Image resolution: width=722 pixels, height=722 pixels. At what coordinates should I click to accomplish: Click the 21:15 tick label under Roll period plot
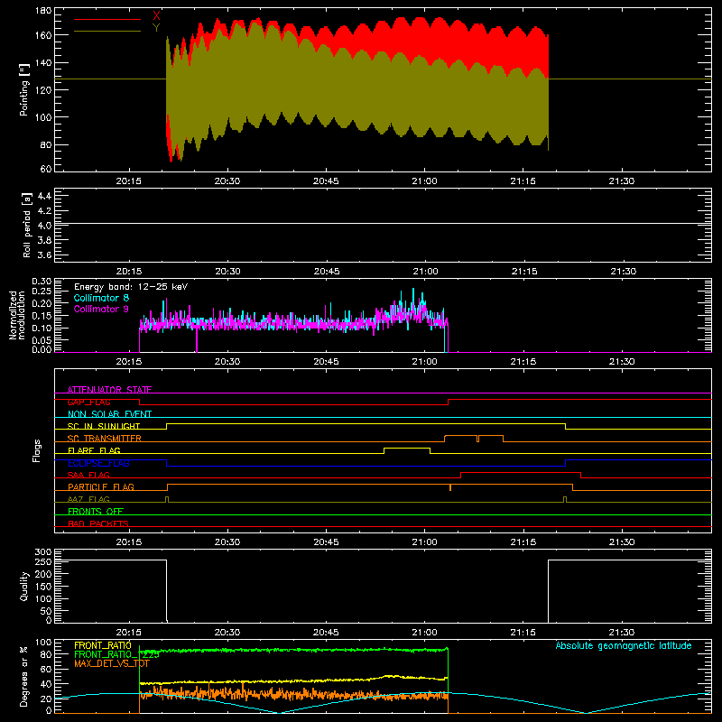524,272
